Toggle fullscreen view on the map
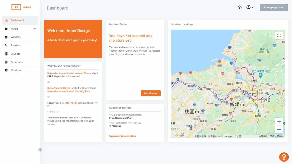 point(279,35)
